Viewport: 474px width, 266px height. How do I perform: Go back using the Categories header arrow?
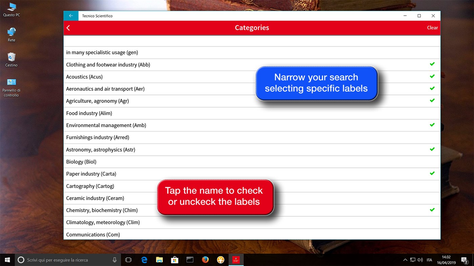pos(68,28)
